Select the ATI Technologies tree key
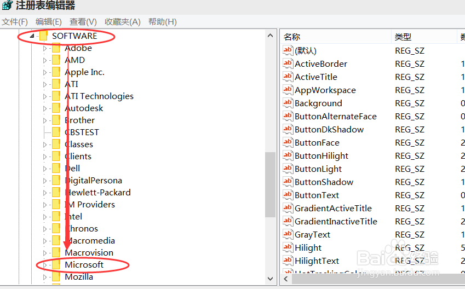Viewport: 465px width, 289px height. (99, 96)
